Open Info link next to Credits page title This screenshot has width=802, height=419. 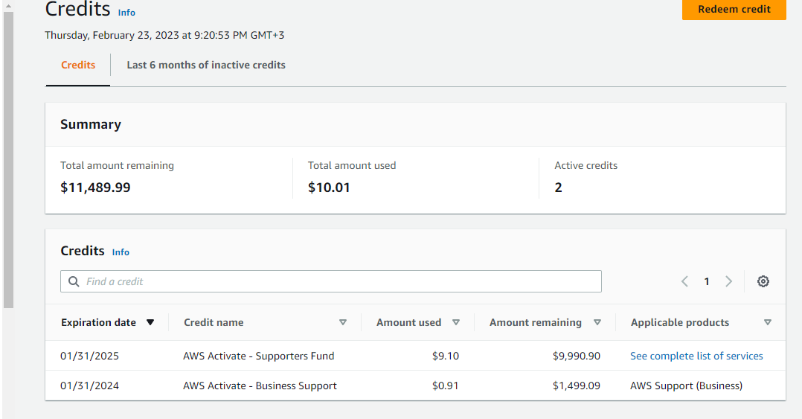[126, 13]
